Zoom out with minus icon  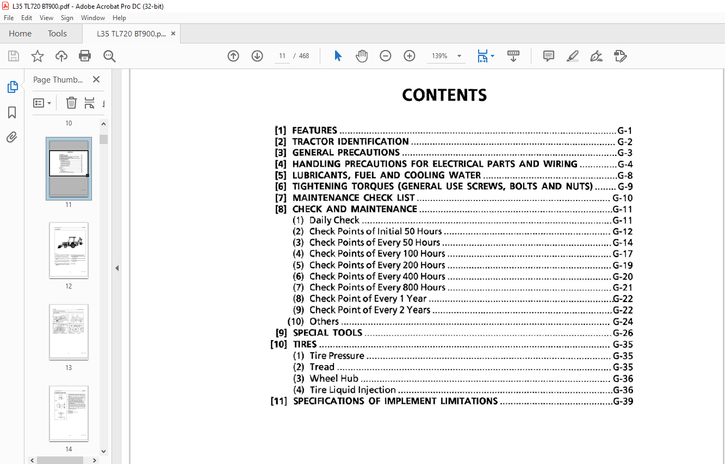coord(386,56)
